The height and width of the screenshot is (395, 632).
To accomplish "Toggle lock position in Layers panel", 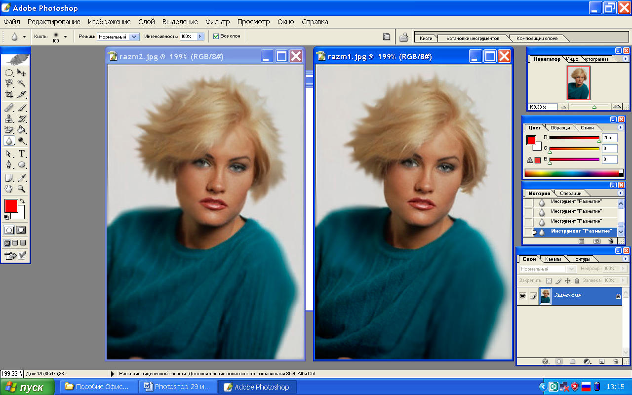I will [567, 280].
